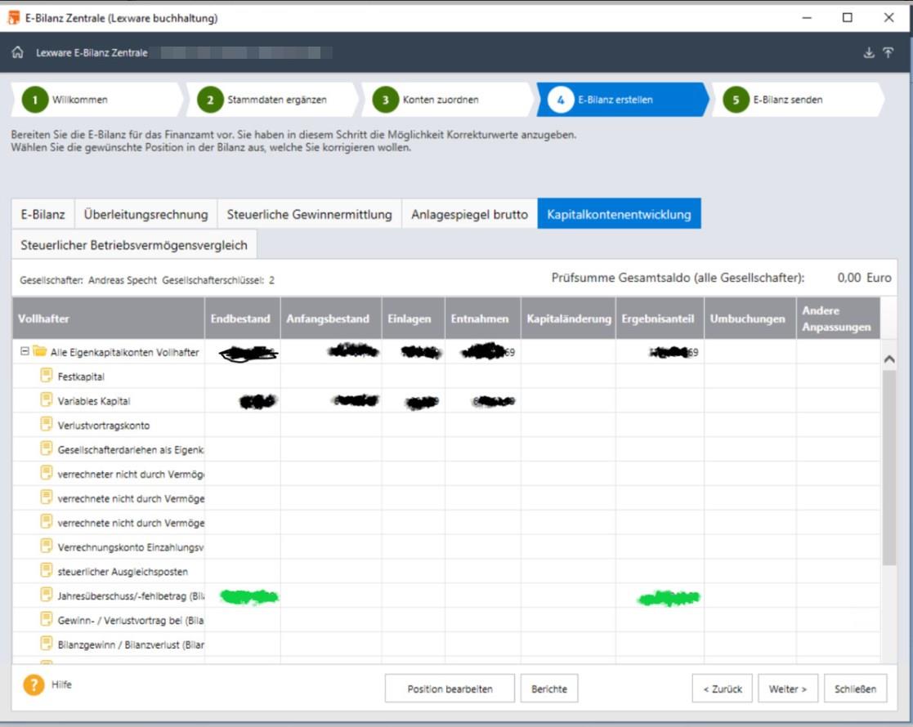
Task: Select the Variables Kapital row text
Action: tap(94, 401)
